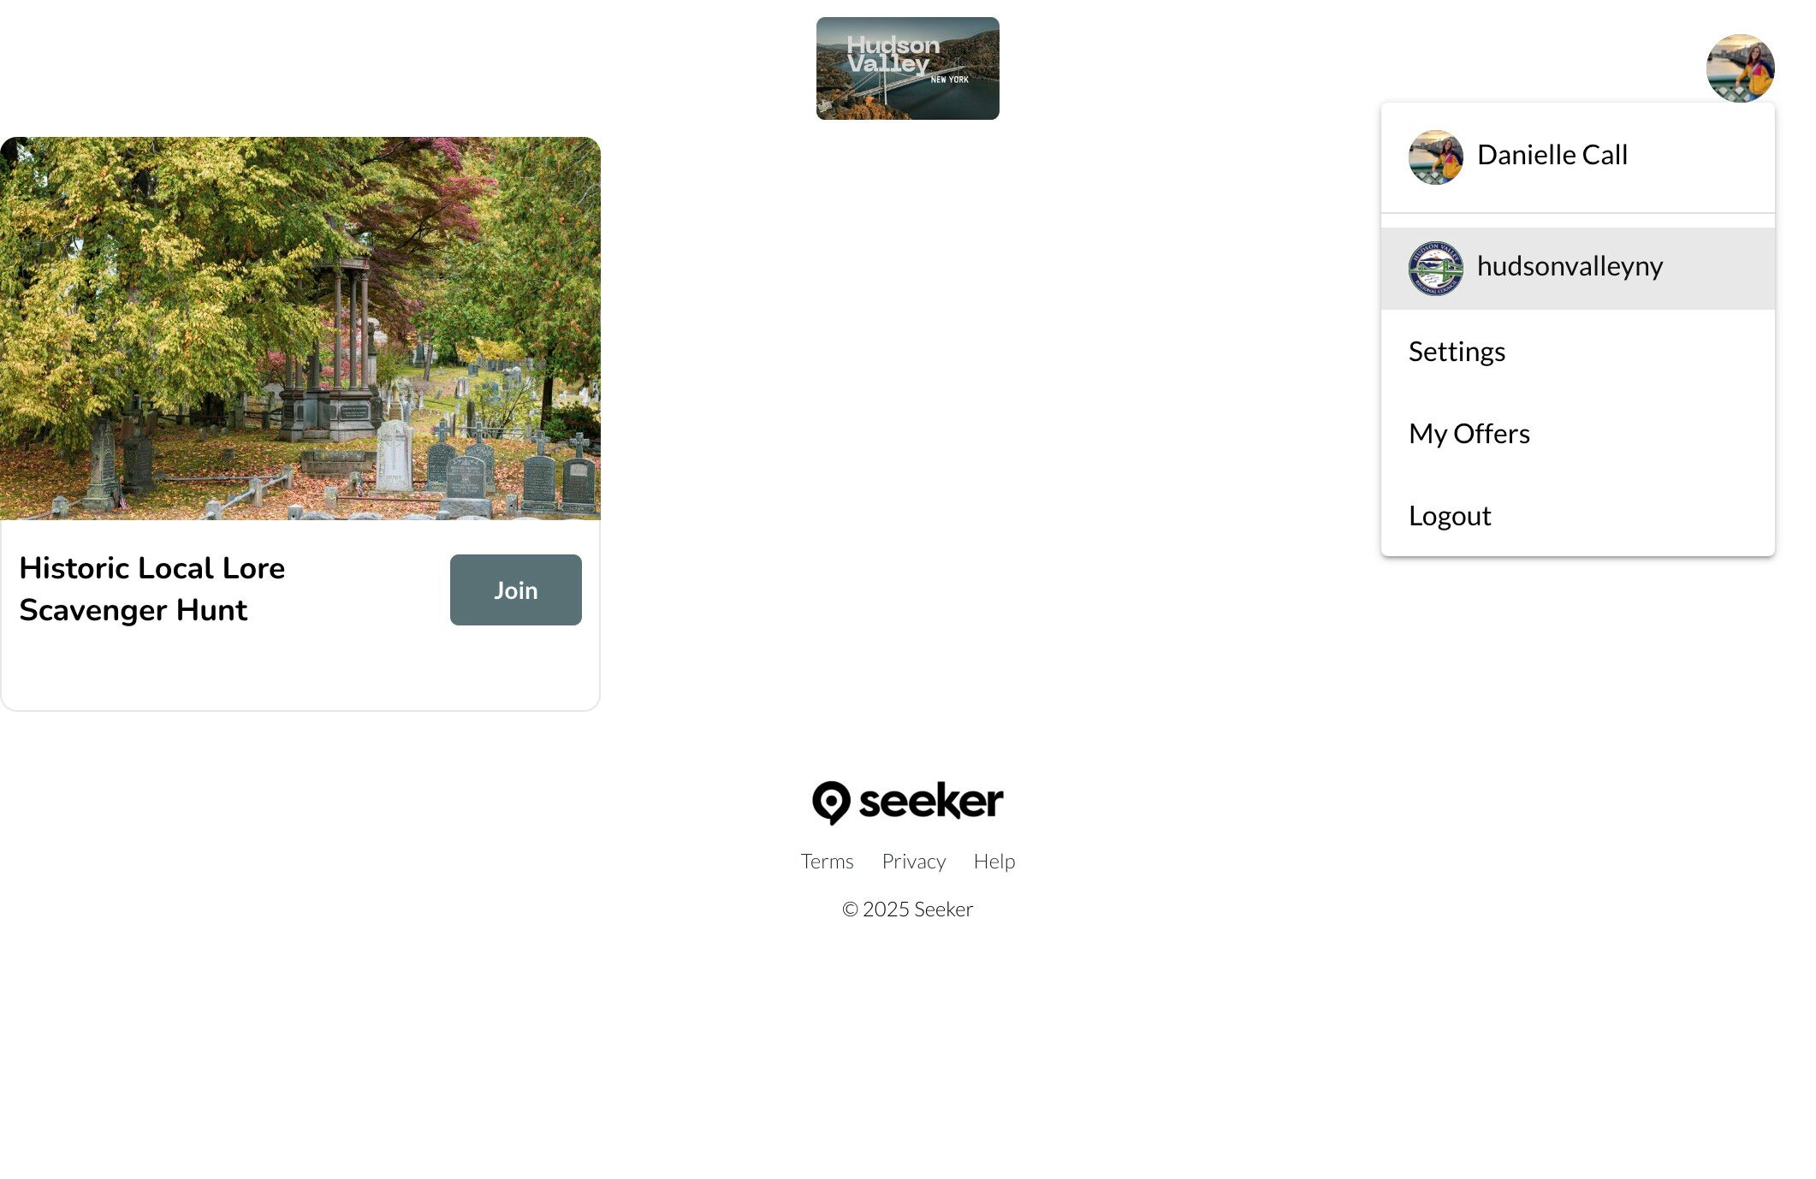Click the Danielle Call name text
Screen dimensions: 1816x1179
1552,154
